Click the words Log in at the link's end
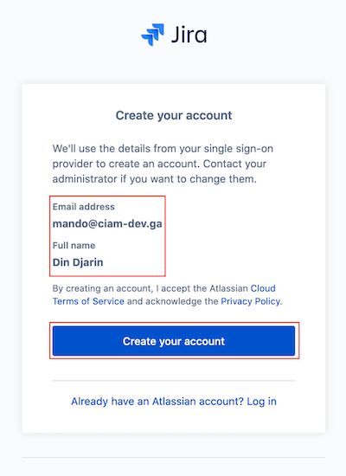 pos(261,402)
